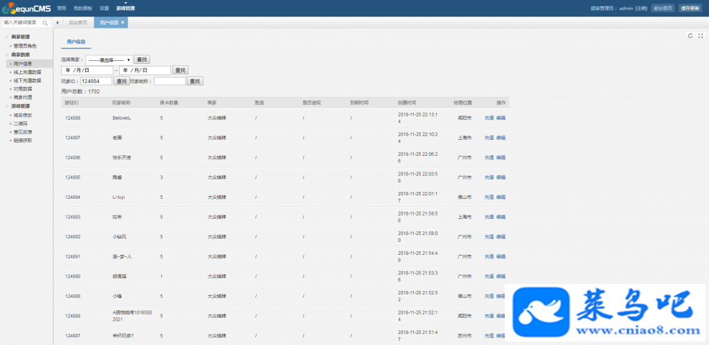Viewport: 709px width, 345px height.
Task: Click 编辑 for user 124898
Action: pos(501,118)
